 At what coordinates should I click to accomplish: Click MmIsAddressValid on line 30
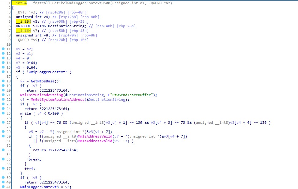pyautogui.click(x=95, y=136)
